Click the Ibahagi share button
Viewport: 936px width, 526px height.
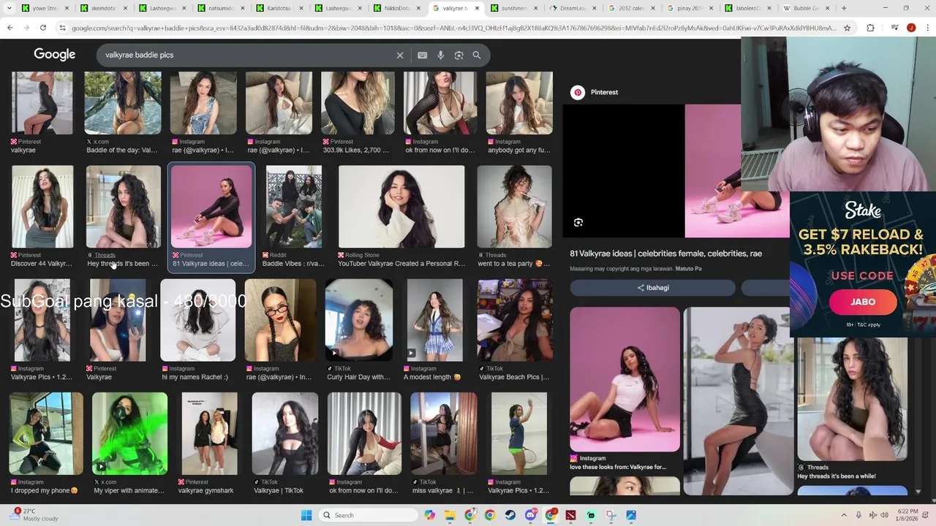pyautogui.click(x=652, y=287)
